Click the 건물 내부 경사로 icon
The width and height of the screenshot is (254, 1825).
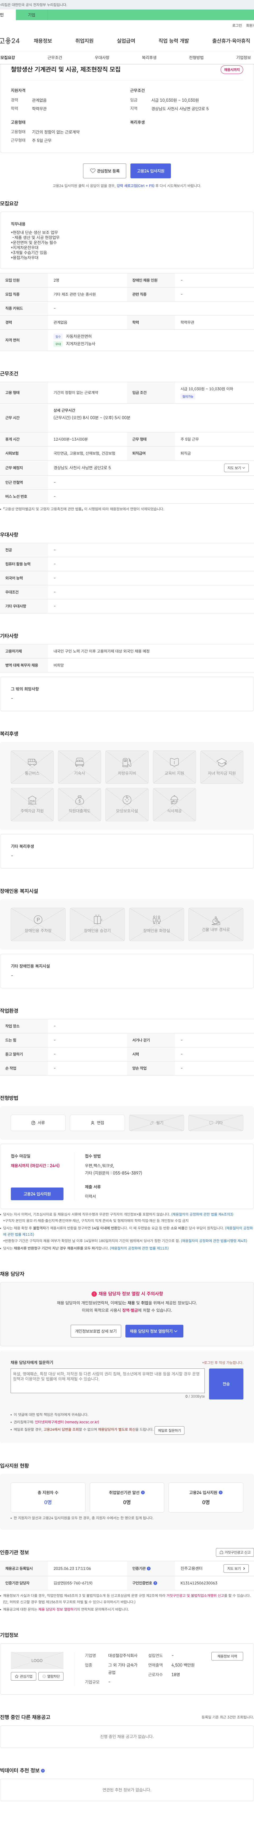coord(216,924)
